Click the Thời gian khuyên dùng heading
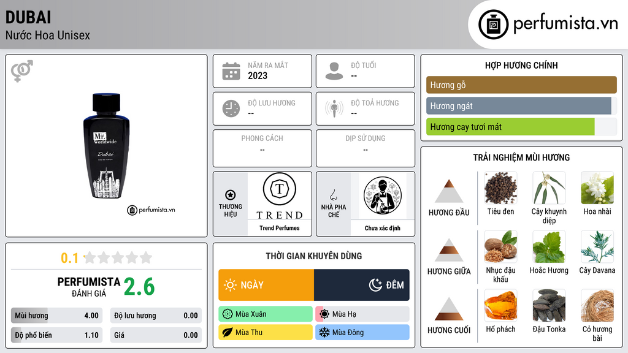The height and width of the screenshot is (353, 628). 314,256
